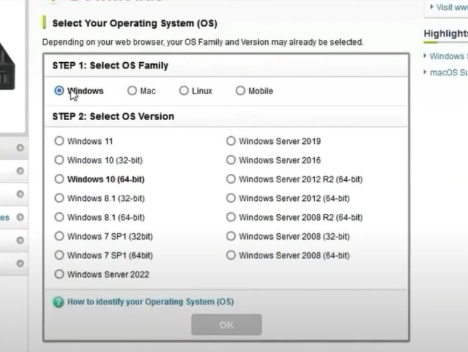Viewport: 468px width, 352px height.
Task: Select Windows Server 2012 R2 (64-bit)
Action: point(231,179)
